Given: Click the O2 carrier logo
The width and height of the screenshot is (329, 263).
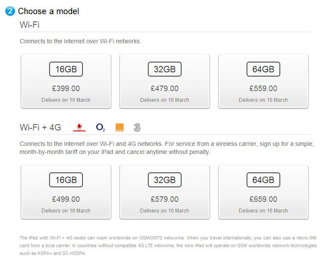Looking at the screenshot, I should [x=100, y=127].
